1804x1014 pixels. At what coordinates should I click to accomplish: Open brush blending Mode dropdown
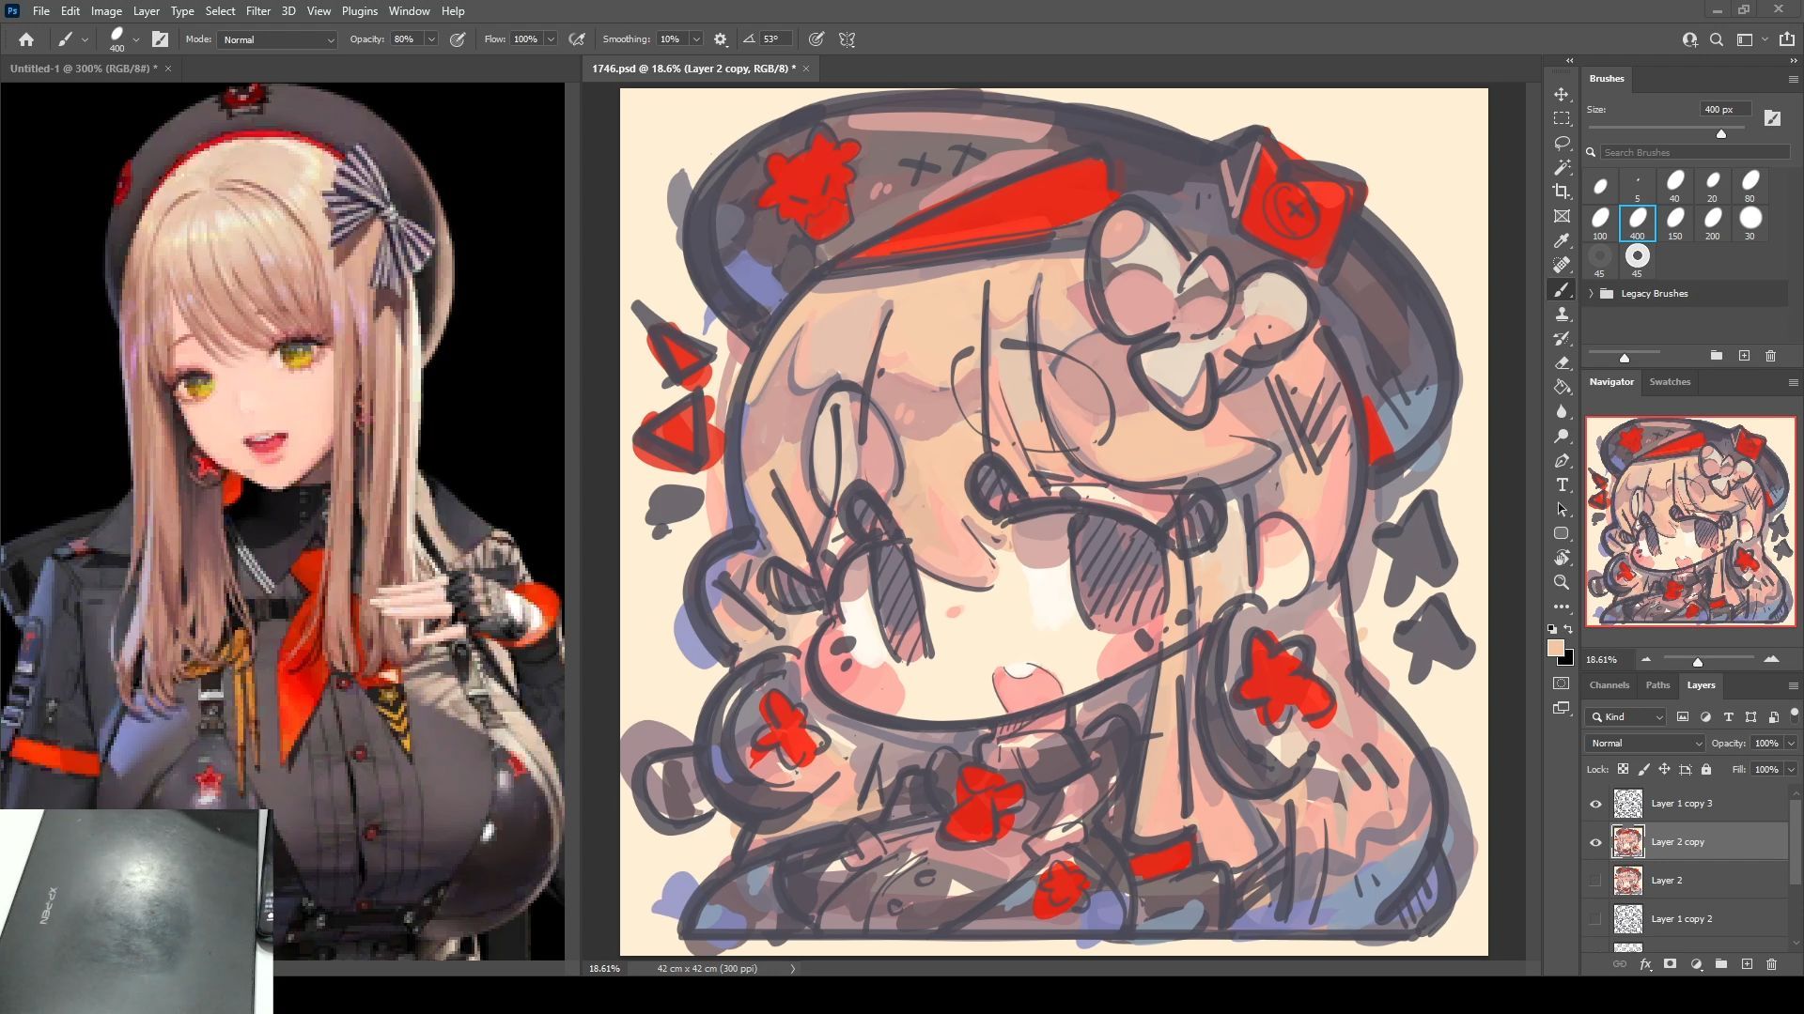point(276,39)
